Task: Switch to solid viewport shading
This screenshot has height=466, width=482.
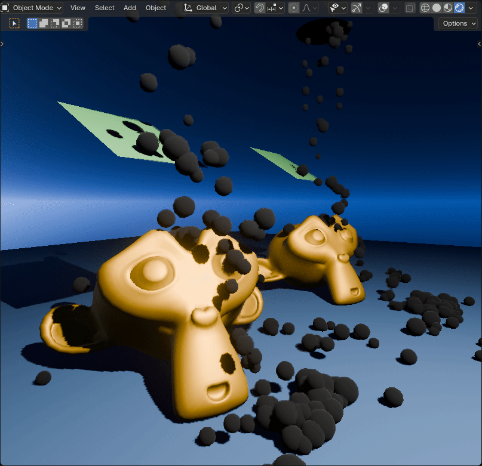Action: pyautogui.click(x=437, y=8)
